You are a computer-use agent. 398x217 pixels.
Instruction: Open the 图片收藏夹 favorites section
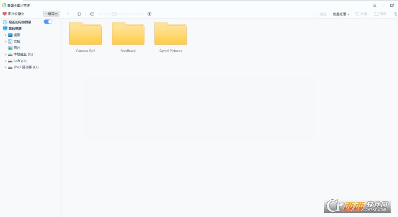(x=13, y=14)
